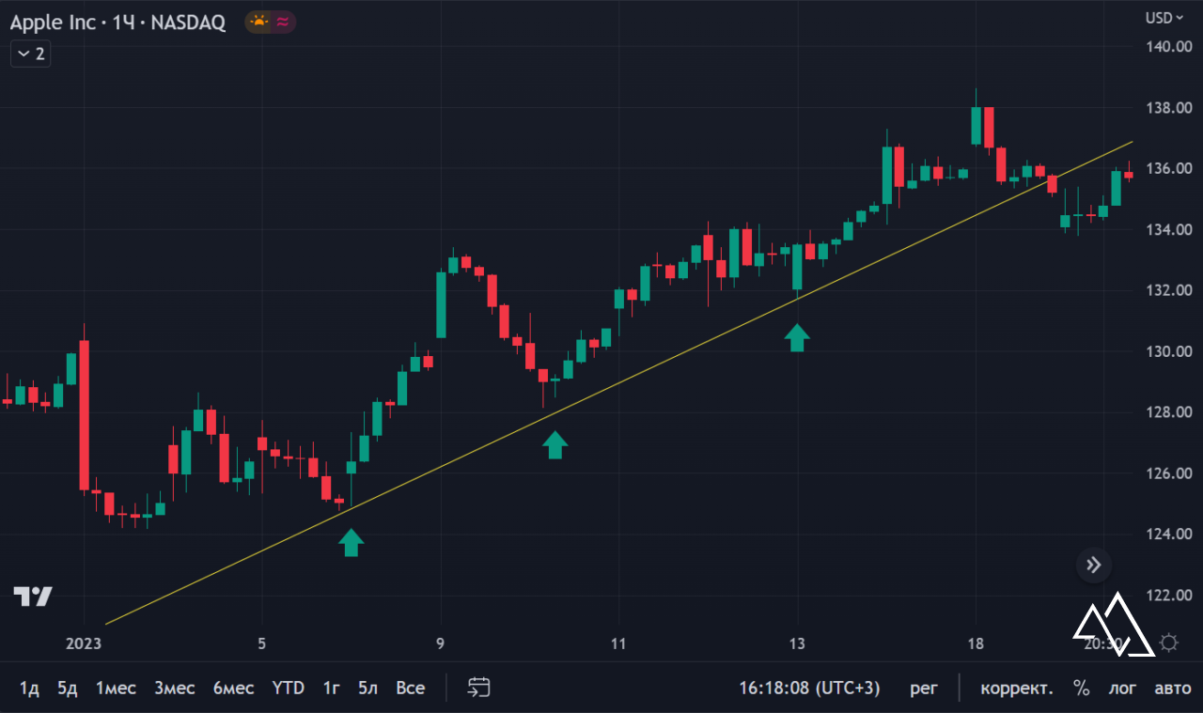Click the 20:30 label on time axis
This screenshot has width=1203, height=713.
[1101, 643]
